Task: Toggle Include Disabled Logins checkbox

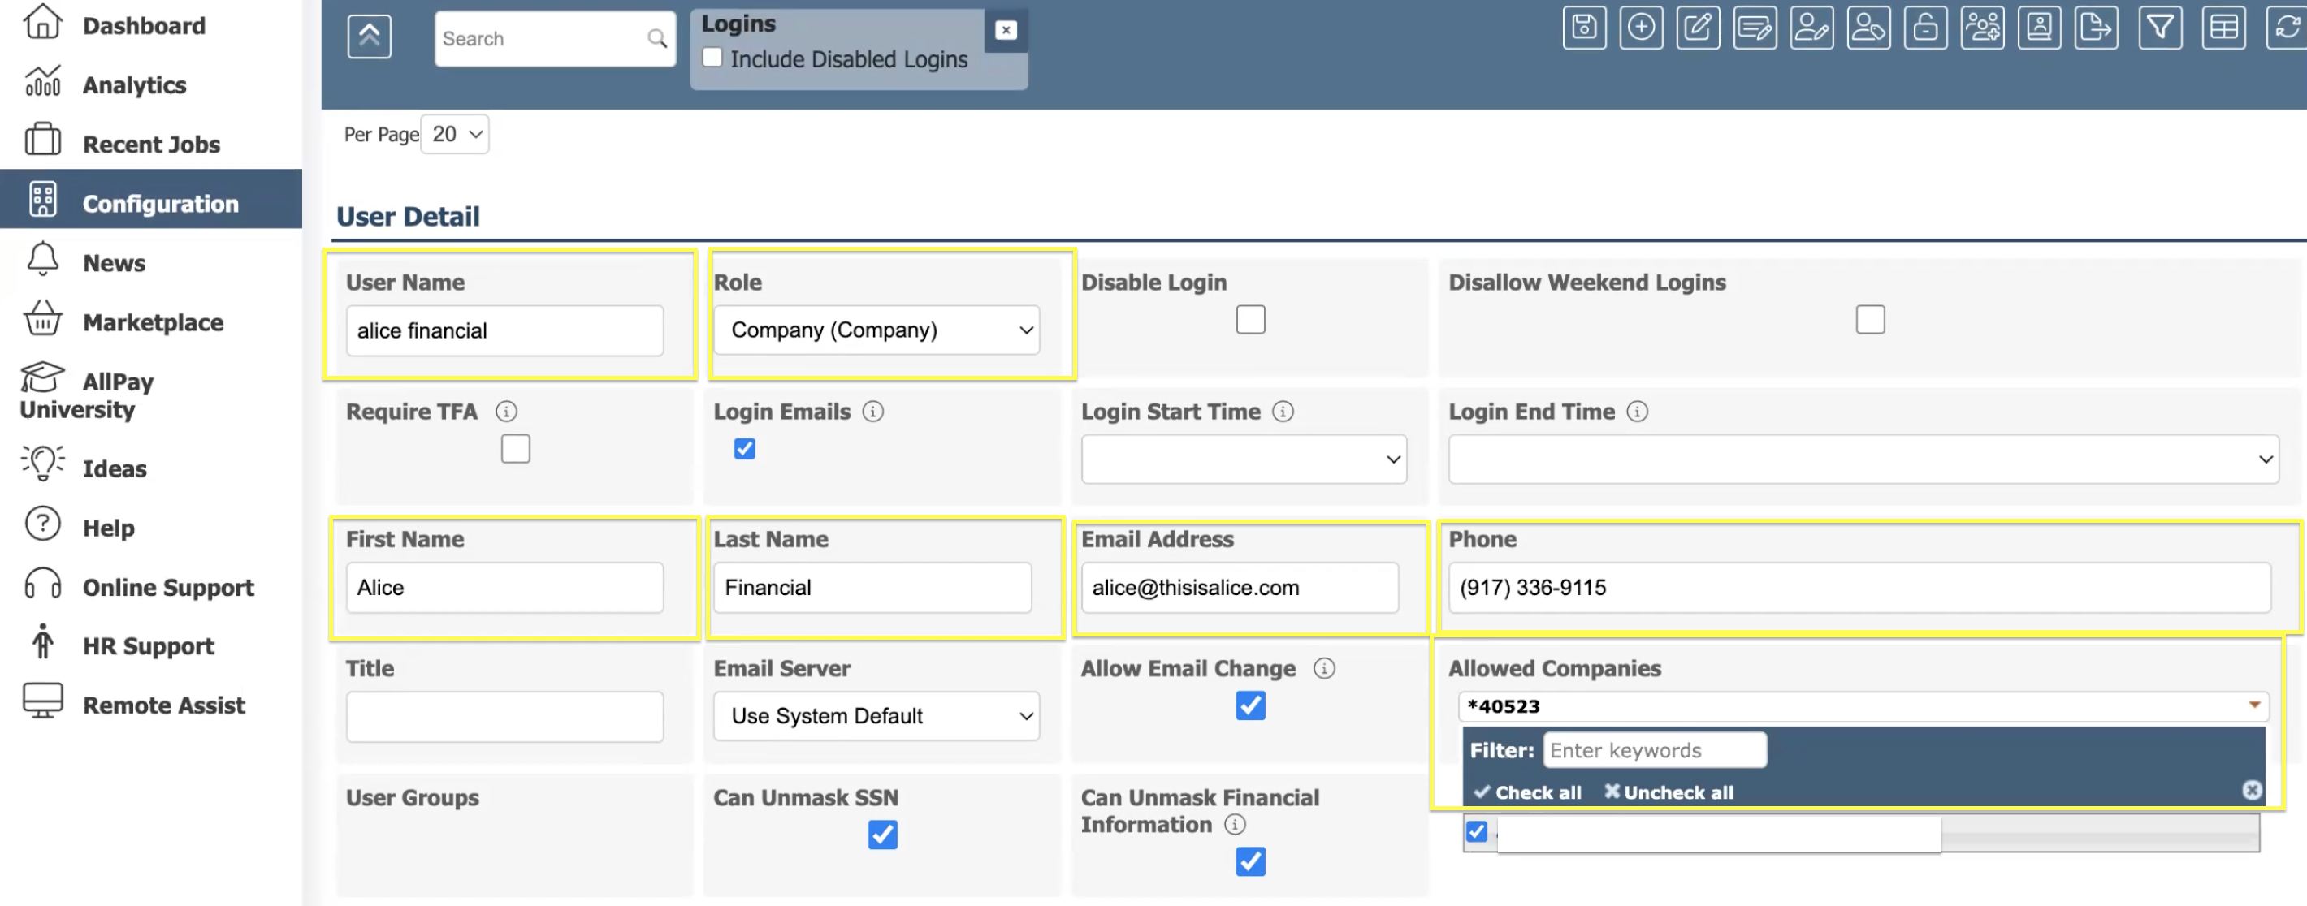Action: (712, 58)
